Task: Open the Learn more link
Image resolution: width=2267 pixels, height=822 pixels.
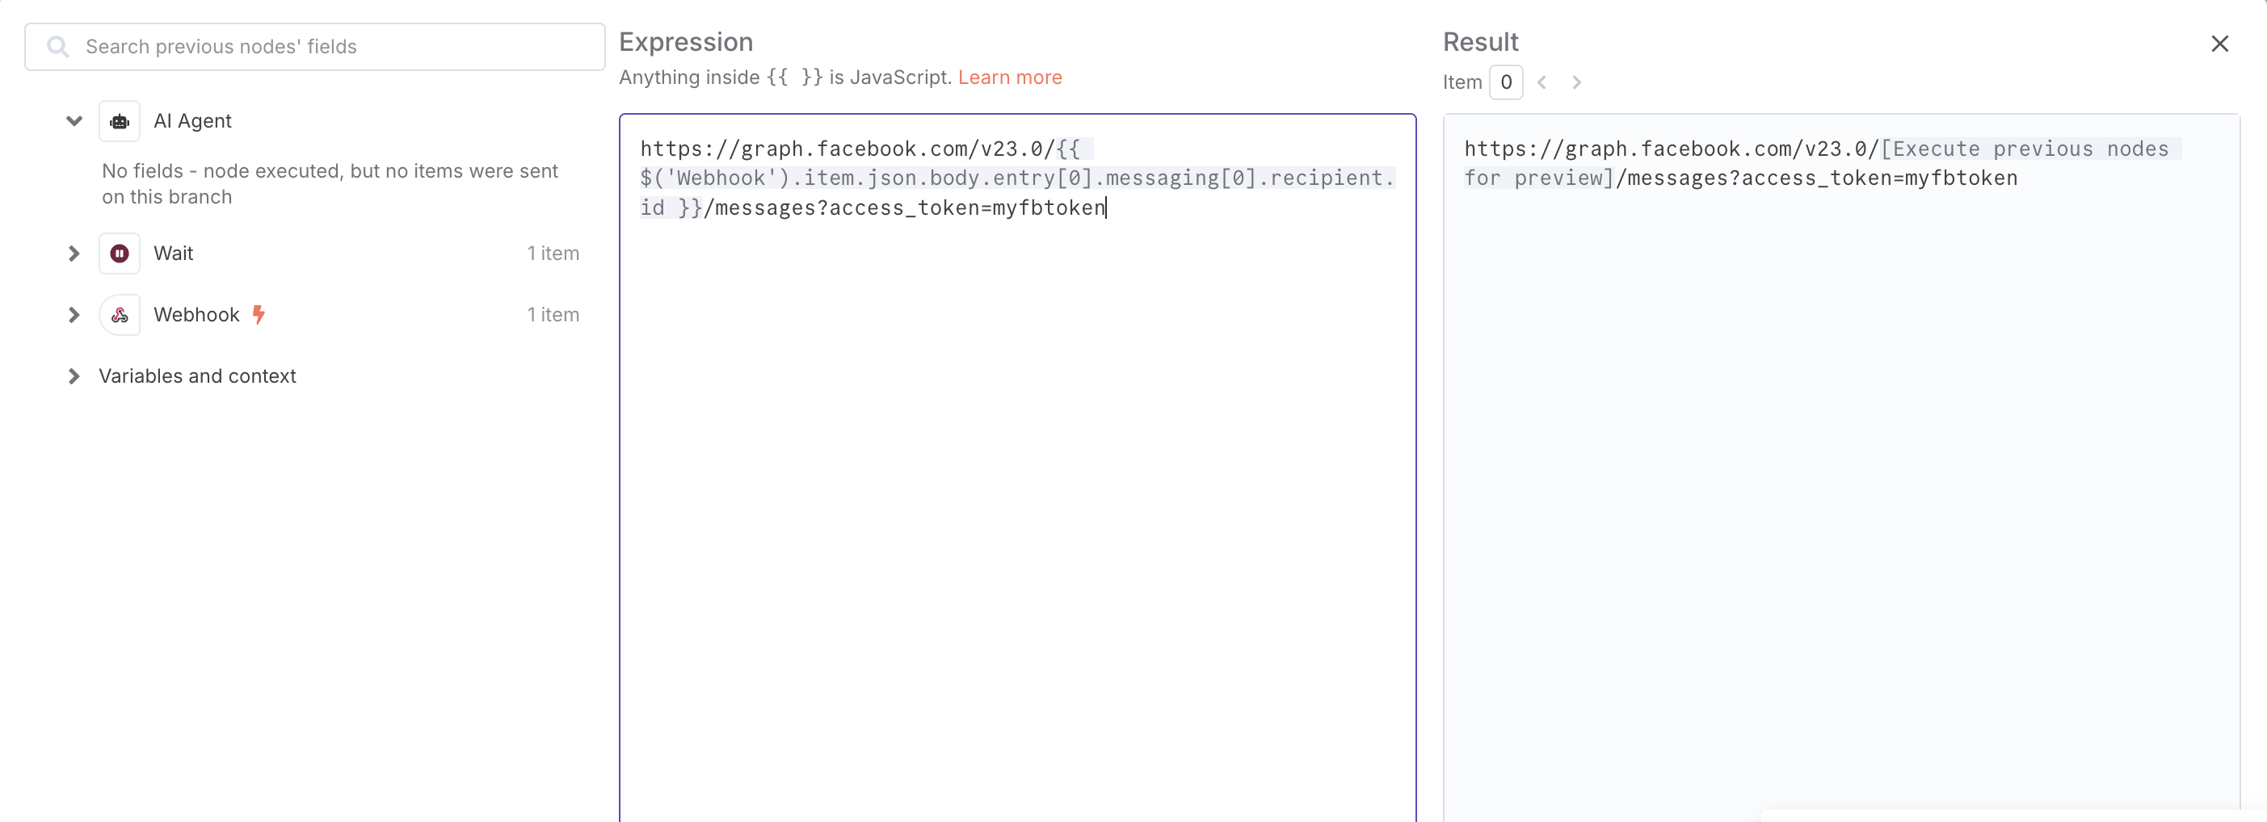Action: 1009,78
